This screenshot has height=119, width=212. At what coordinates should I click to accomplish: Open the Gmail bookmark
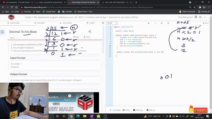15,12
